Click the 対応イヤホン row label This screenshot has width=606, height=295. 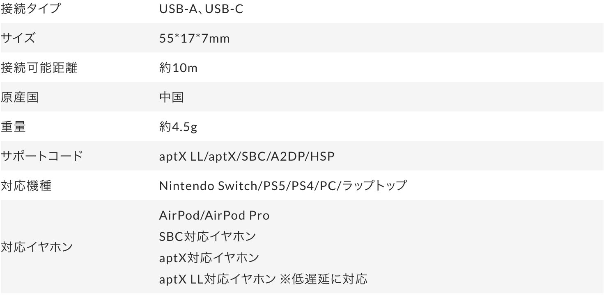(37, 247)
